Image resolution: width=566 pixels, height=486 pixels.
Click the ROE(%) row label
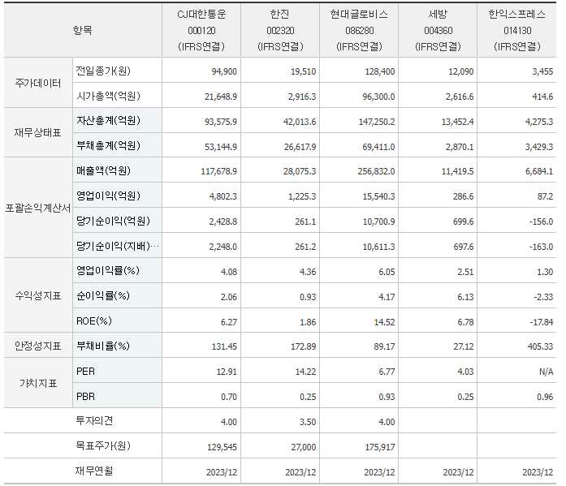pyautogui.click(x=94, y=320)
